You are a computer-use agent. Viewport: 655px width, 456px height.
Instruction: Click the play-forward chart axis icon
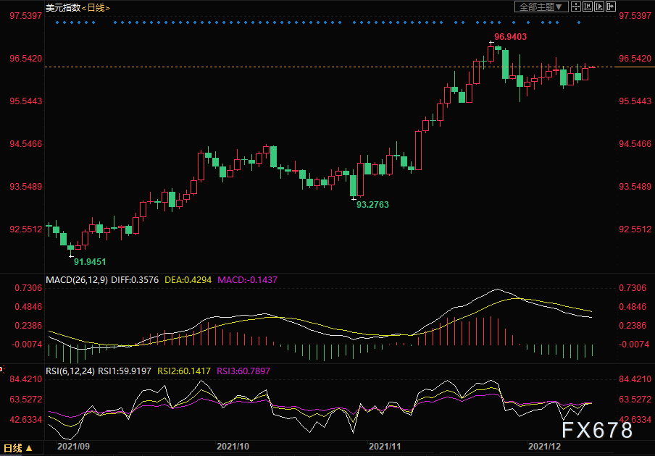point(599,7)
